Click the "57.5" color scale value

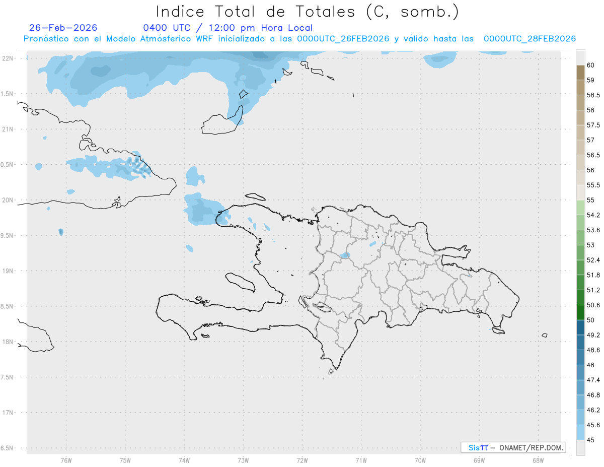593,125
